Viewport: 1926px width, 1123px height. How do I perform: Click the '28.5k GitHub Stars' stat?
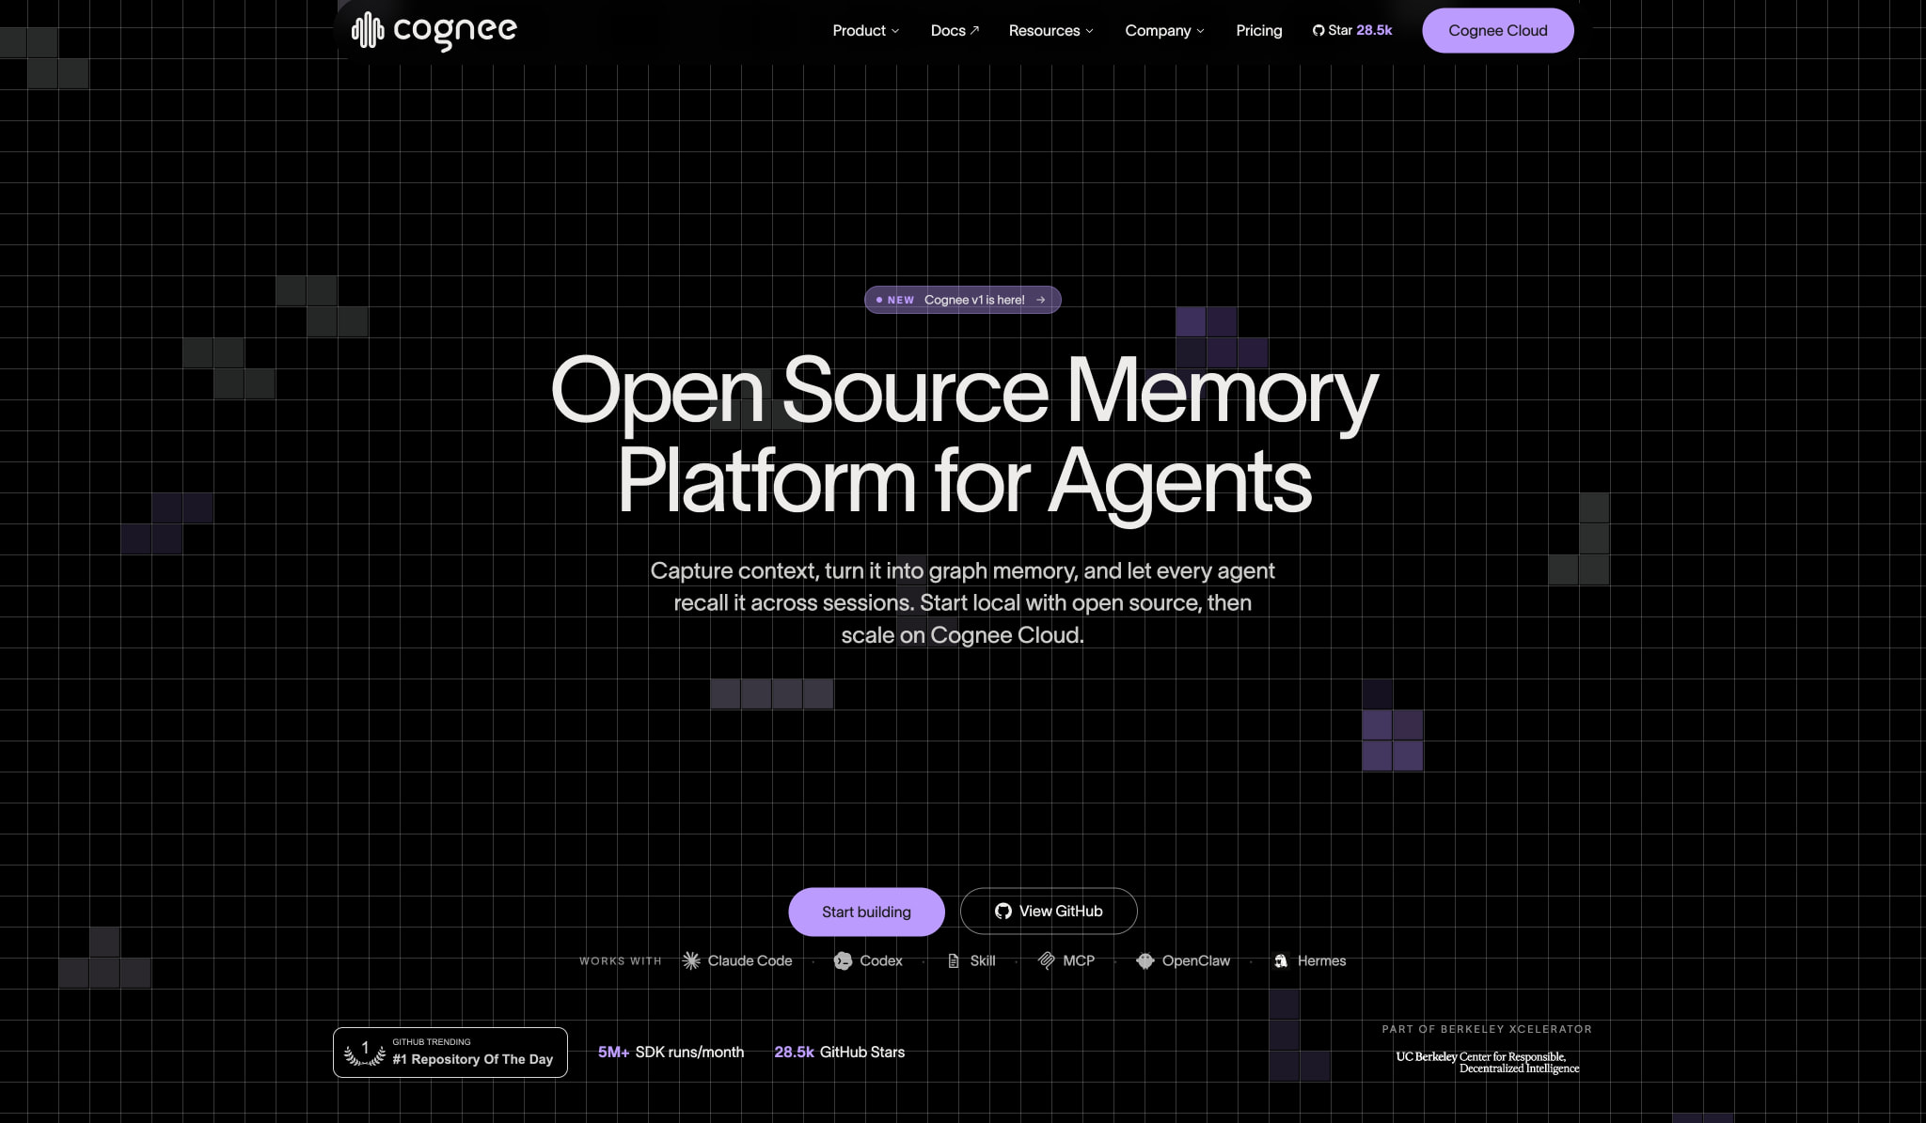(839, 1052)
